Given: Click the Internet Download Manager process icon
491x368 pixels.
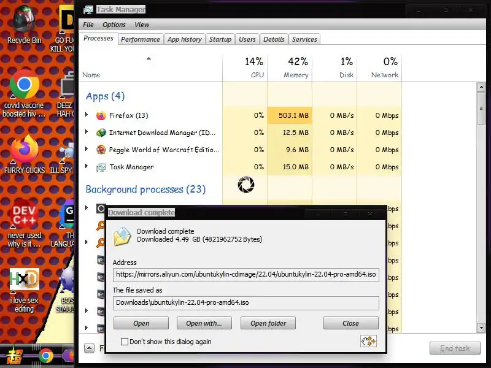Looking at the screenshot, I should 101,132.
